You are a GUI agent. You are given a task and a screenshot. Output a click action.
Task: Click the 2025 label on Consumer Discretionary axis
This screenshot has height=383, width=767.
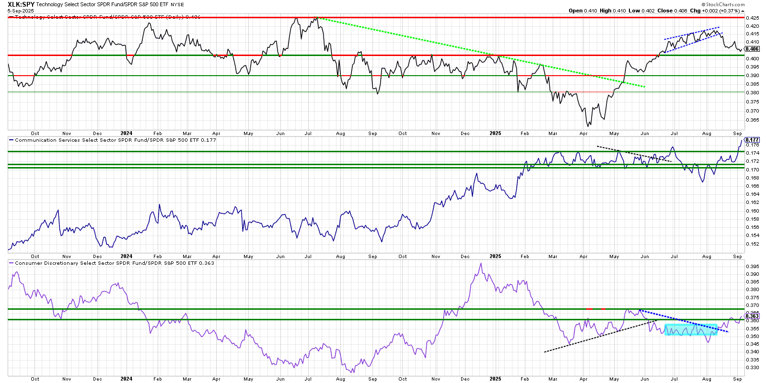(x=495, y=379)
